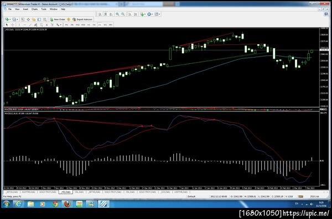
Task: Set timeframe to M1
Action: coord(66,24)
